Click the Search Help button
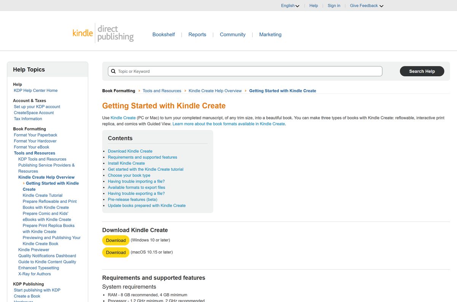 click(422, 71)
